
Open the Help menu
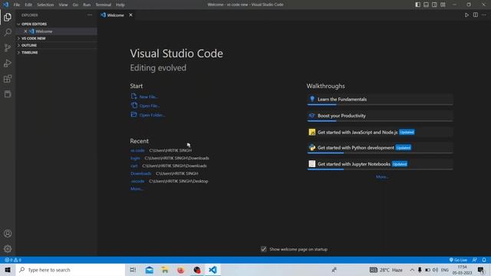(120, 5)
